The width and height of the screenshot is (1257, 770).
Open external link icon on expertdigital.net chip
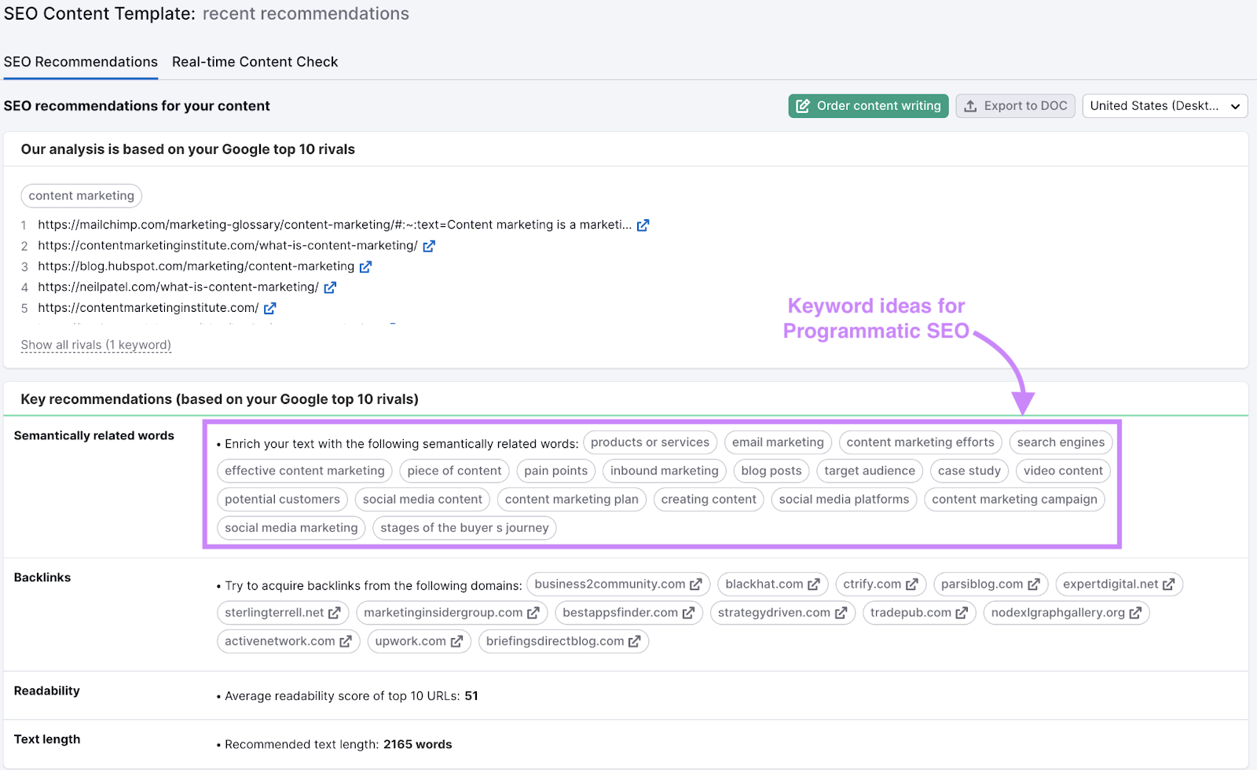1168,585
